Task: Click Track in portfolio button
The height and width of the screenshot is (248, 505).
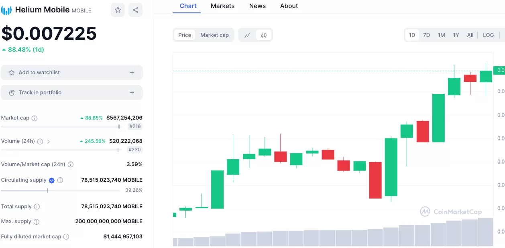Action: (72, 93)
